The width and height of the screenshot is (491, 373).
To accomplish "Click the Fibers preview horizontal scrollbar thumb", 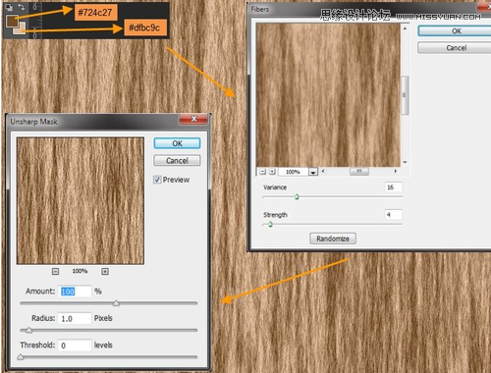I will coord(359,171).
